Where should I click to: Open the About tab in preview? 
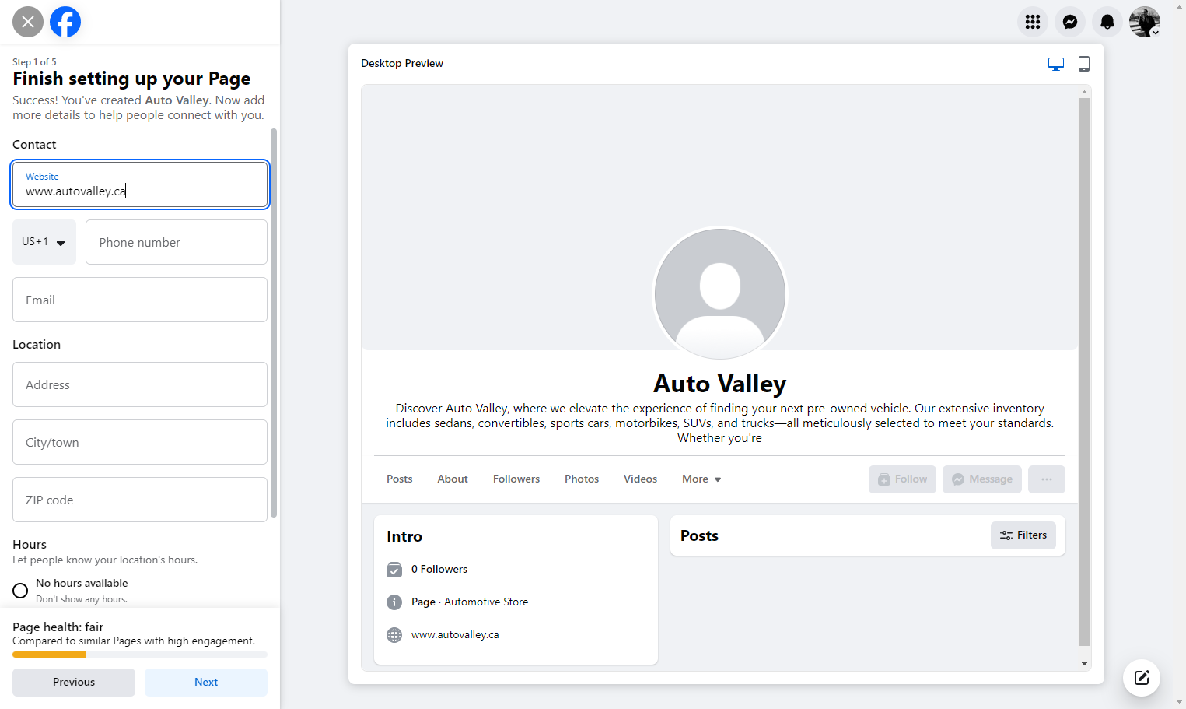point(453,479)
